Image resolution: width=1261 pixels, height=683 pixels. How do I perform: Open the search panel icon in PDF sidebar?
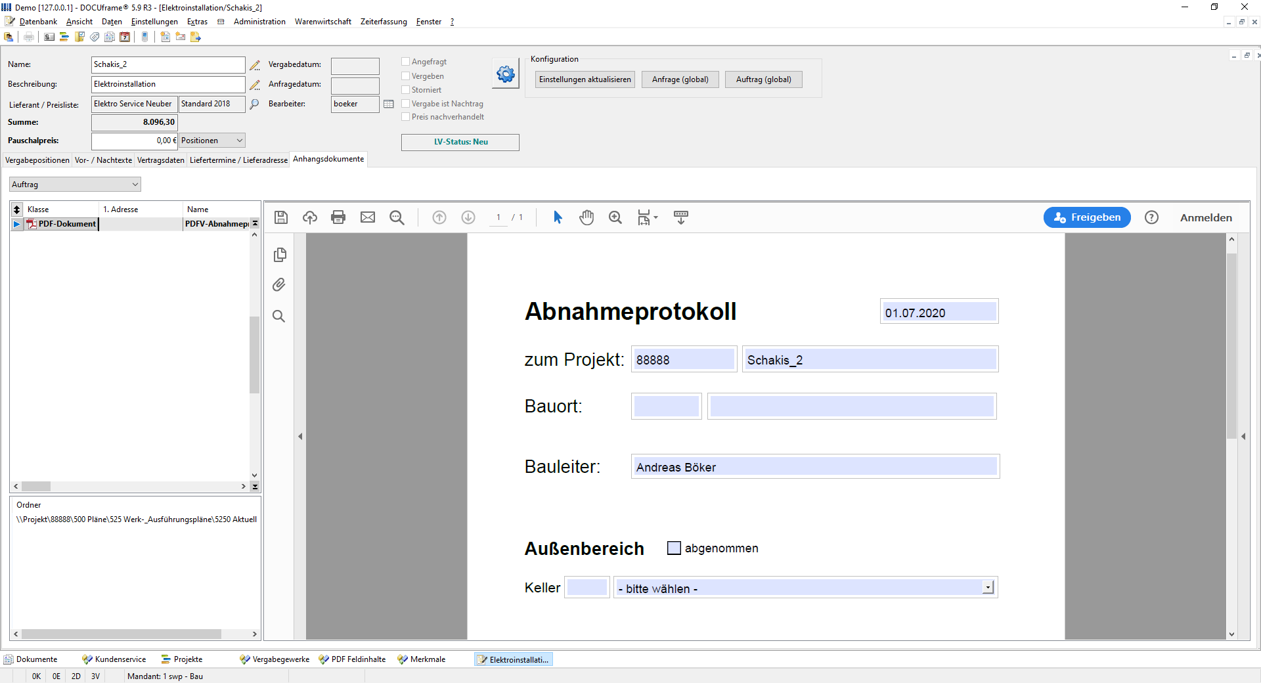tap(279, 317)
